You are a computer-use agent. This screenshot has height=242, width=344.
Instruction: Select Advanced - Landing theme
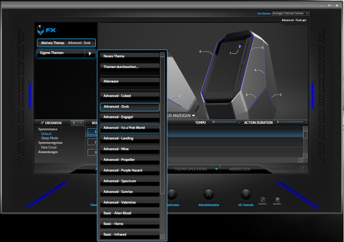pos(130,138)
